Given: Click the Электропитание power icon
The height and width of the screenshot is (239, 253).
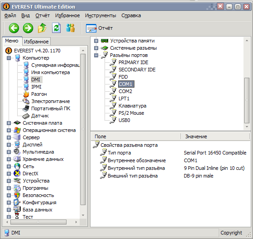Looking at the screenshot, I should (26, 101).
